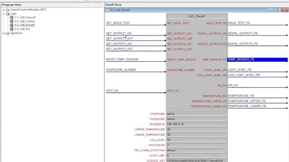This screenshot has width=289, height=162.
Task: Click the module icon beside S-4 GJD_IFA
Action: point(12,29)
